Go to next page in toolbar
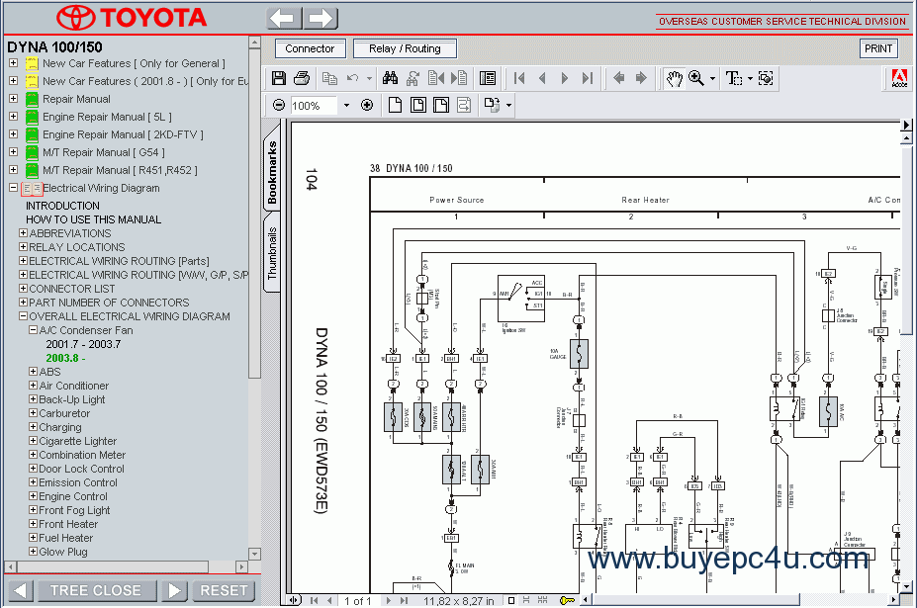 pyautogui.click(x=565, y=78)
